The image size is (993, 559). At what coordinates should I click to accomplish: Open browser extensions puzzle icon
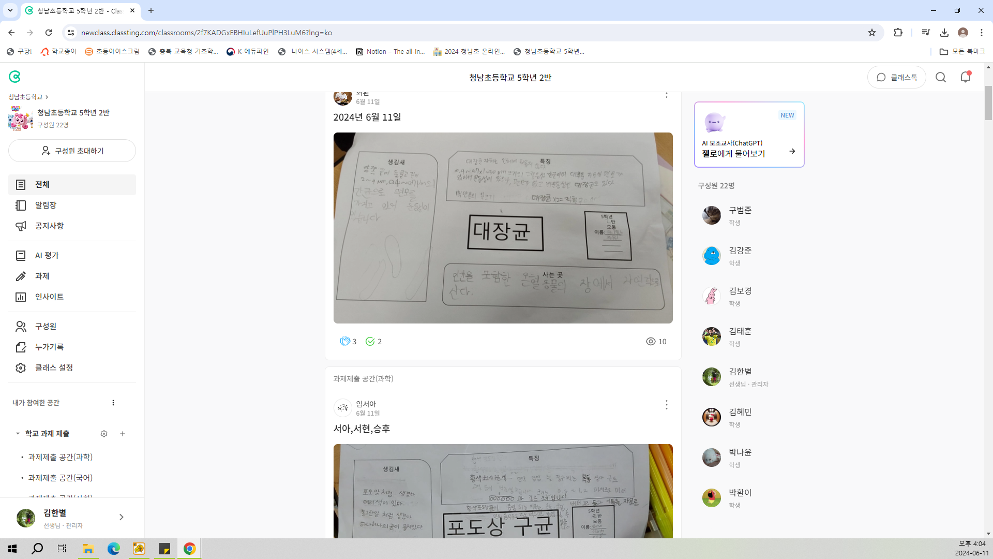898,33
